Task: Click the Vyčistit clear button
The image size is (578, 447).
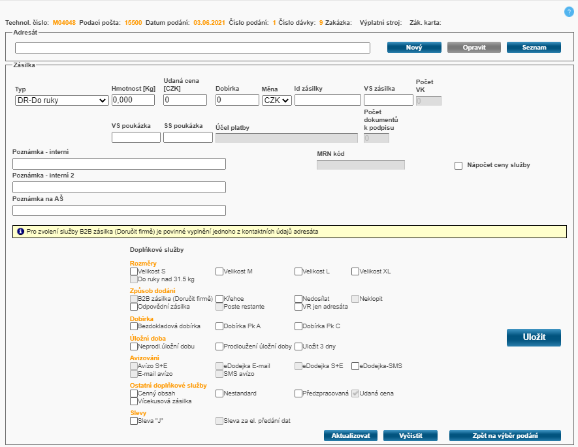Action: click(409, 436)
